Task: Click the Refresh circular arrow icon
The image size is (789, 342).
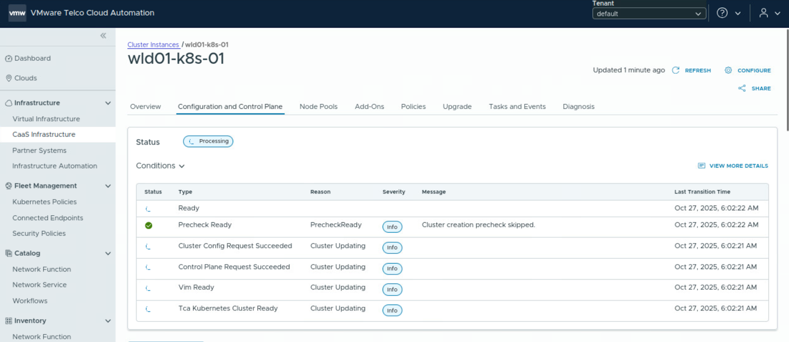Action: (676, 70)
